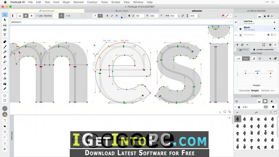Open dropdown arrow beside flag color

click(231, 16)
